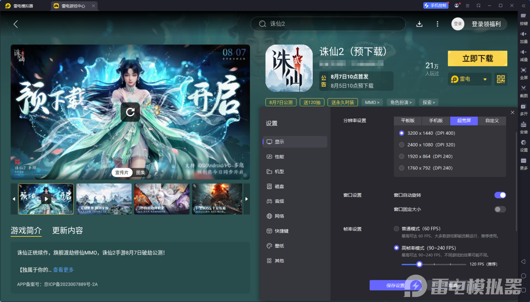Open 显示 settings section
This screenshot has height=302, width=530.
[295, 142]
